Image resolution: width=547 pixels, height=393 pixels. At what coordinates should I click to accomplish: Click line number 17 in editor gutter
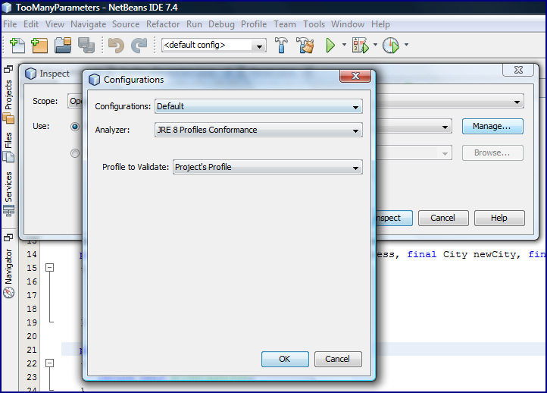pos(32,295)
